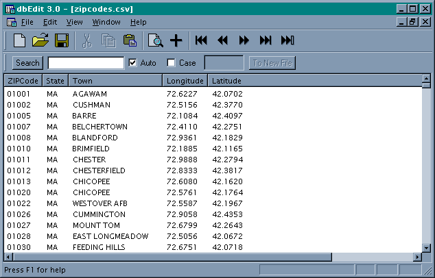Click the Copy toolbar icon
Viewport: 435px width, 278px height.
(108, 40)
